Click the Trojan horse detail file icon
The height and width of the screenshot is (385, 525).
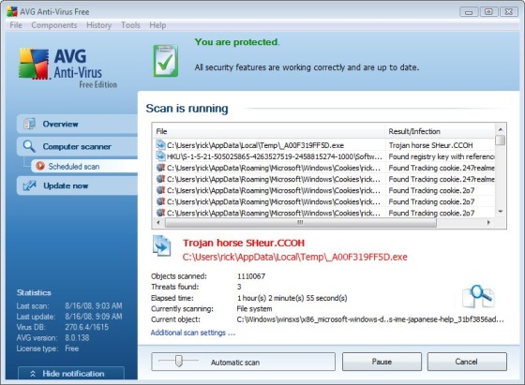point(161,246)
